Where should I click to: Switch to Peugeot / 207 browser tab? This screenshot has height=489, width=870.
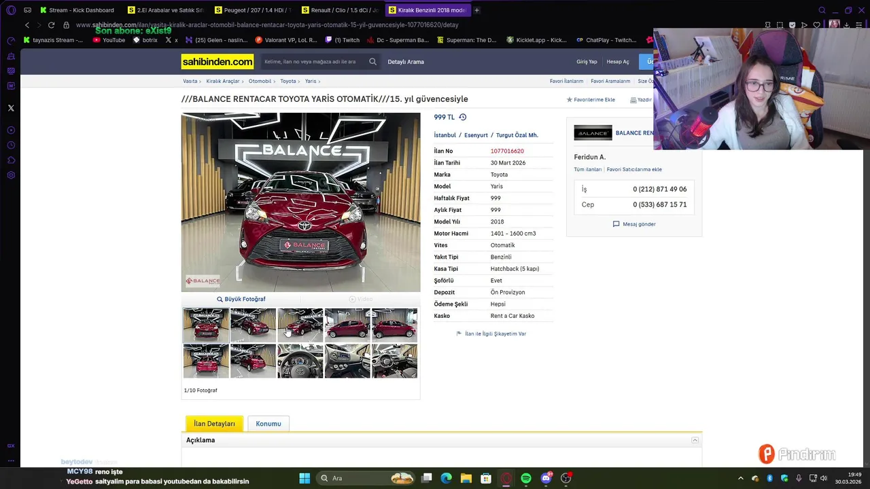(252, 10)
